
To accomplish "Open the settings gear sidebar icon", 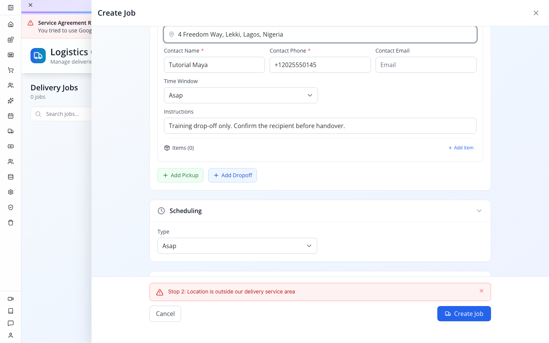I will pyautogui.click(x=11, y=192).
